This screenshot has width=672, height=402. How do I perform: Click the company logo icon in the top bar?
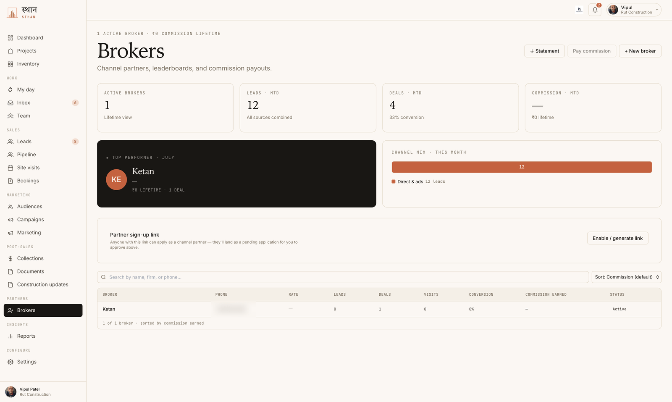click(579, 10)
